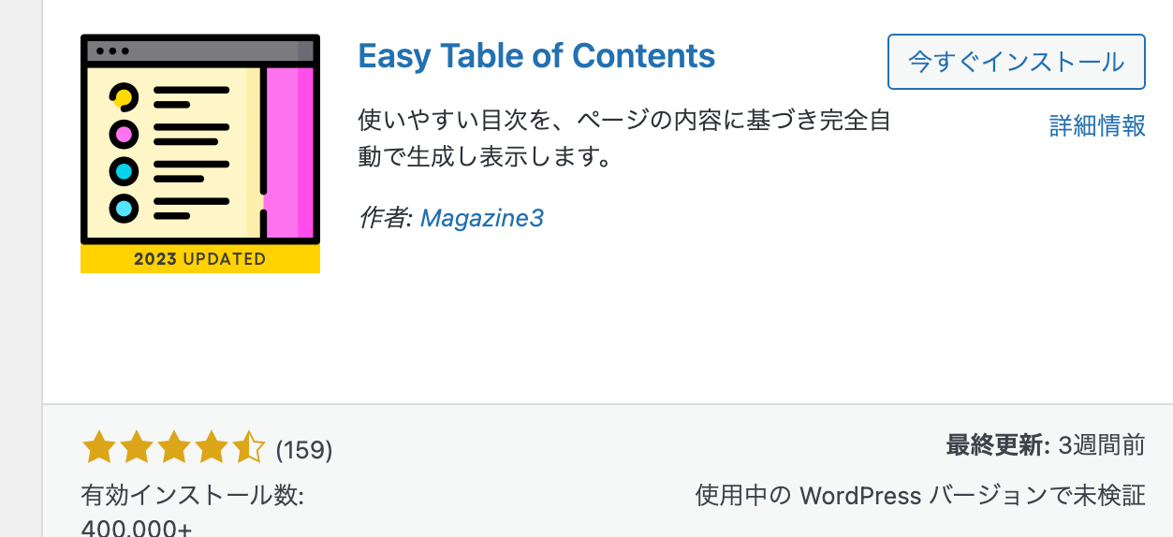Image resolution: width=1173 pixels, height=537 pixels.
Task: Click the second rating star
Action: click(x=136, y=448)
